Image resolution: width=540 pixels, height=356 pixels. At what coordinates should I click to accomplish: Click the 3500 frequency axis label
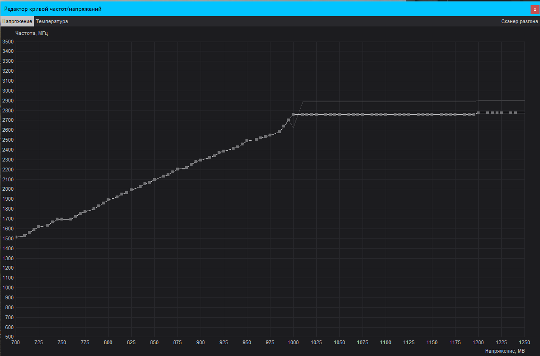click(x=8, y=42)
